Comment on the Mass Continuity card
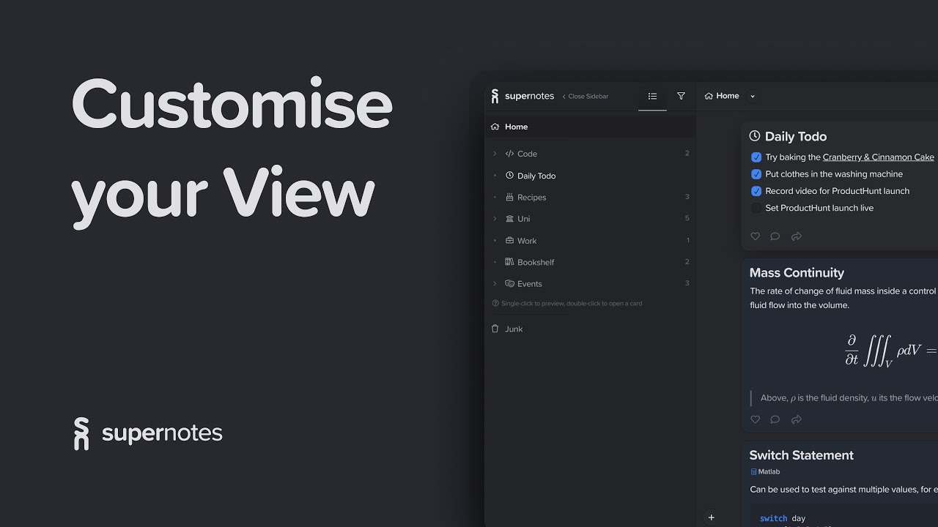Viewport: 938px width, 527px height. point(775,419)
